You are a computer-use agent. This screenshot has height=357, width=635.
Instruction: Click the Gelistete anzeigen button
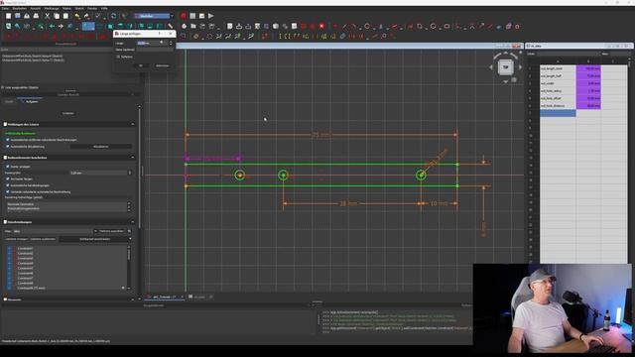pos(16,239)
